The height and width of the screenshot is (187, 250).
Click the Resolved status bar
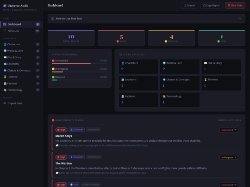pos(80,80)
